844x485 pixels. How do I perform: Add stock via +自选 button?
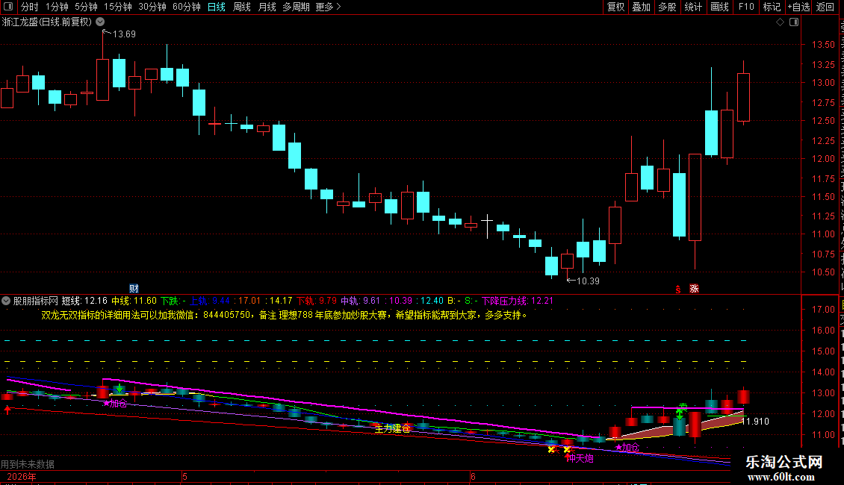click(798, 7)
